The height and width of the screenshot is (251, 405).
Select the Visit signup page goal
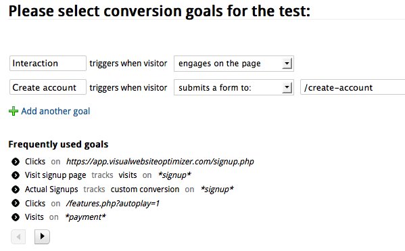[108, 175]
